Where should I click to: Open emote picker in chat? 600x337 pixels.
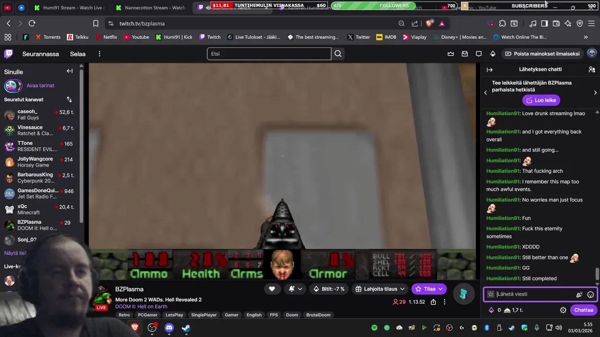pyautogui.click(x=591, y=294)
